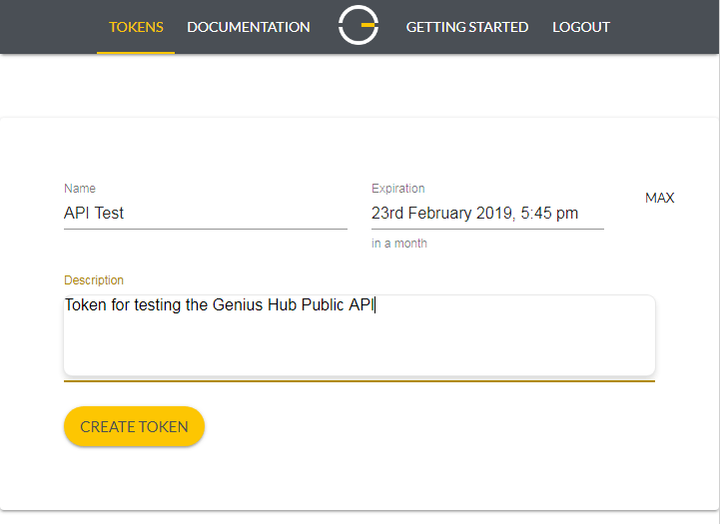Click '5:45 pm' in the expiration field
The image size is (720, 524).
[549, 214]
